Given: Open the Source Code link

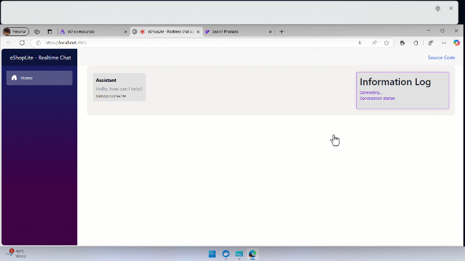Looking at the screenshot, I should click(x=441, y=57).
